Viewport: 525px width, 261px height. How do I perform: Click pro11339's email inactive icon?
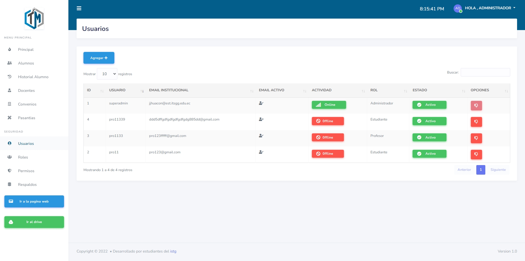pyautogui.click(x=261, y=119)
